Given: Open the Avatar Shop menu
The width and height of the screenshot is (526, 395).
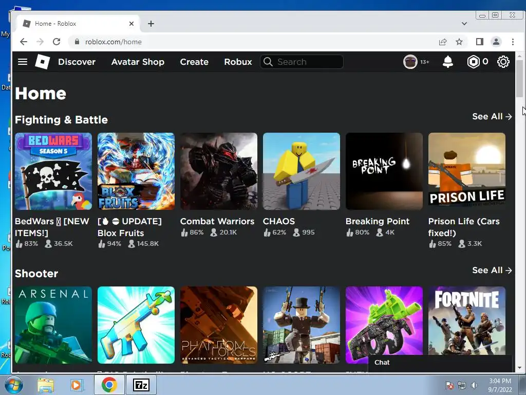Looking at the screenshot, I should (138, 62).
